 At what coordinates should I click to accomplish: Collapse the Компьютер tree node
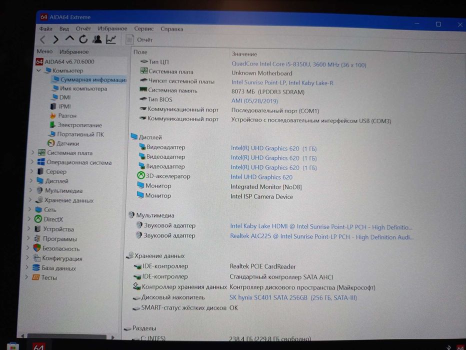pyautogui.click(x=38, y=70)
